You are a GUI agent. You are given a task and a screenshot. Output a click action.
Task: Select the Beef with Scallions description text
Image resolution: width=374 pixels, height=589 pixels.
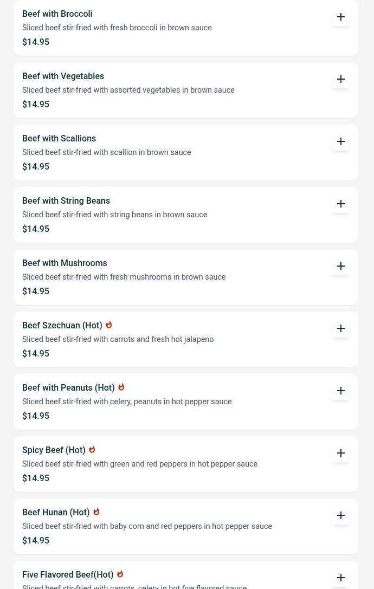(106, 152)
